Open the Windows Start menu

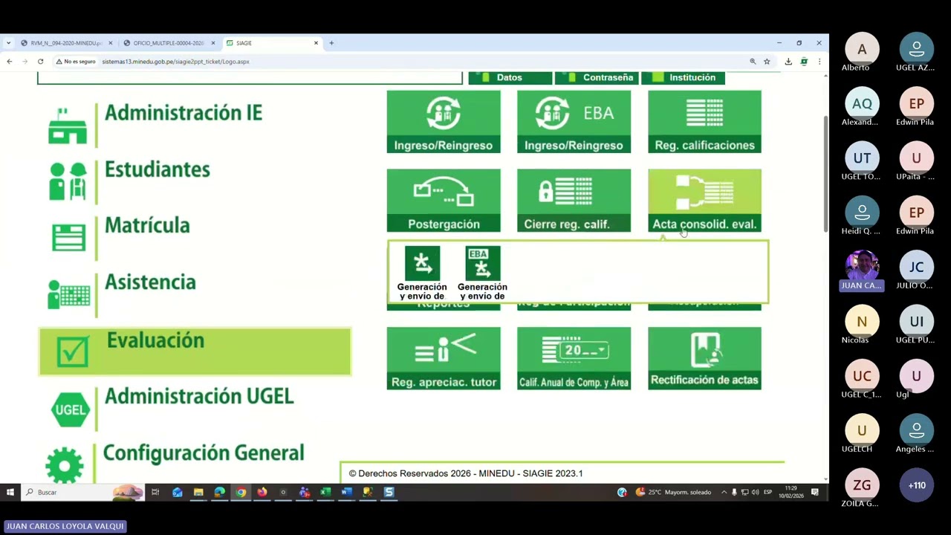[10, 492]
